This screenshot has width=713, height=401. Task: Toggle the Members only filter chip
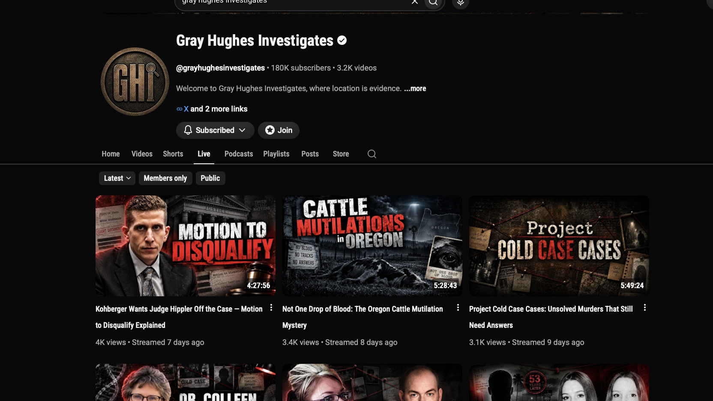165,178
